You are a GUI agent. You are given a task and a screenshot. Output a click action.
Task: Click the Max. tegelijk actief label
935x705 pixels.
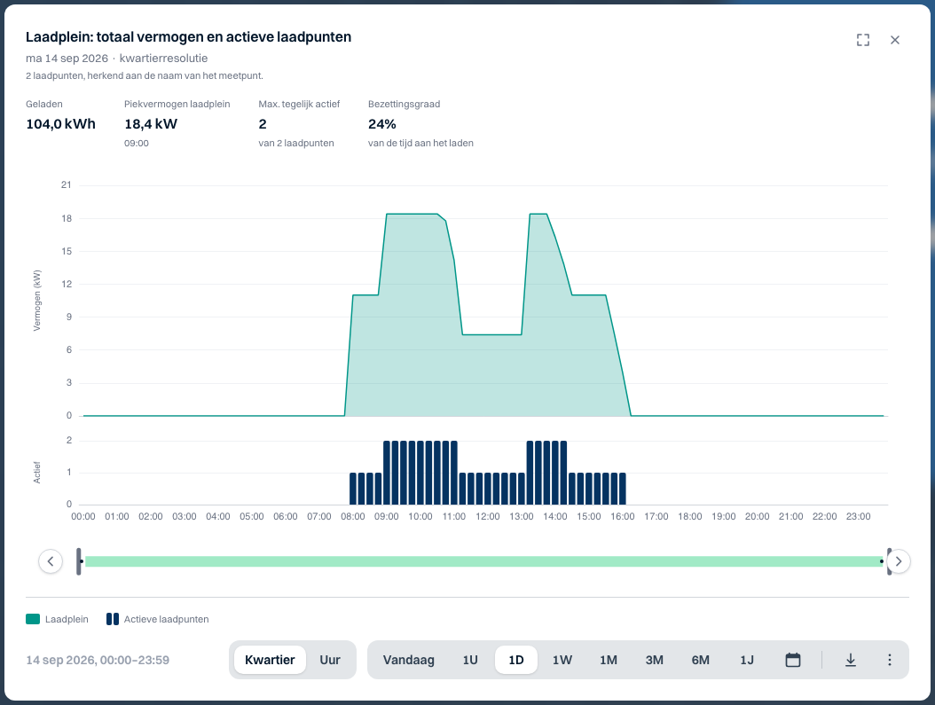(299, 105)
